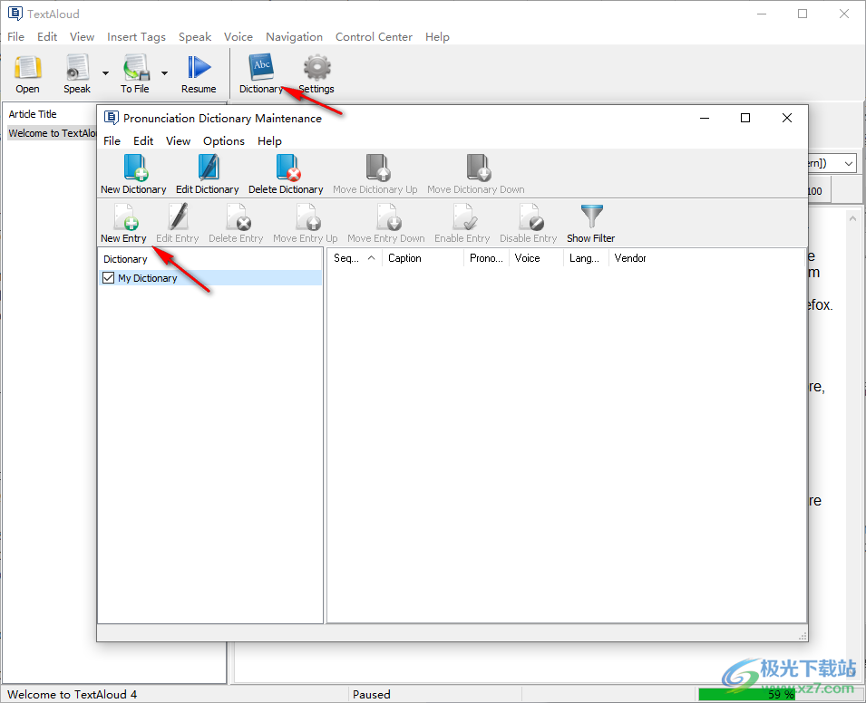Click the Paused status bar text
Screen dimensions: 866x703
click(x=372, y=694)
